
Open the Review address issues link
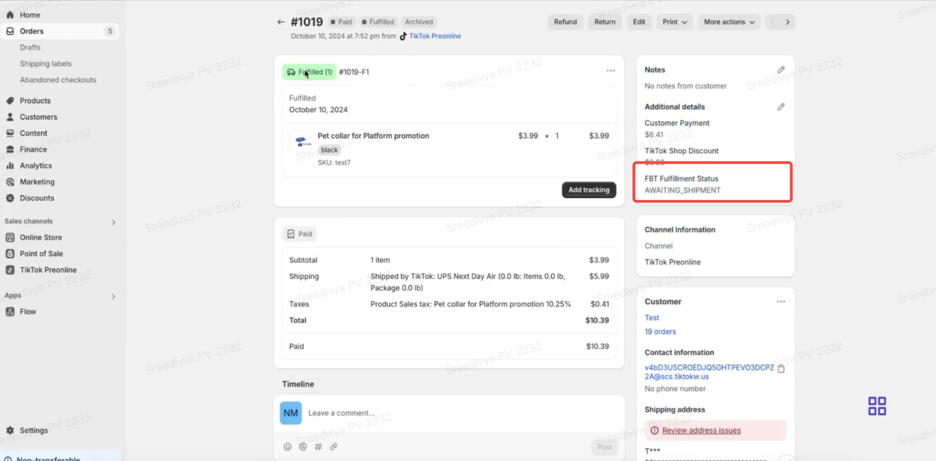tap(701, 430)
